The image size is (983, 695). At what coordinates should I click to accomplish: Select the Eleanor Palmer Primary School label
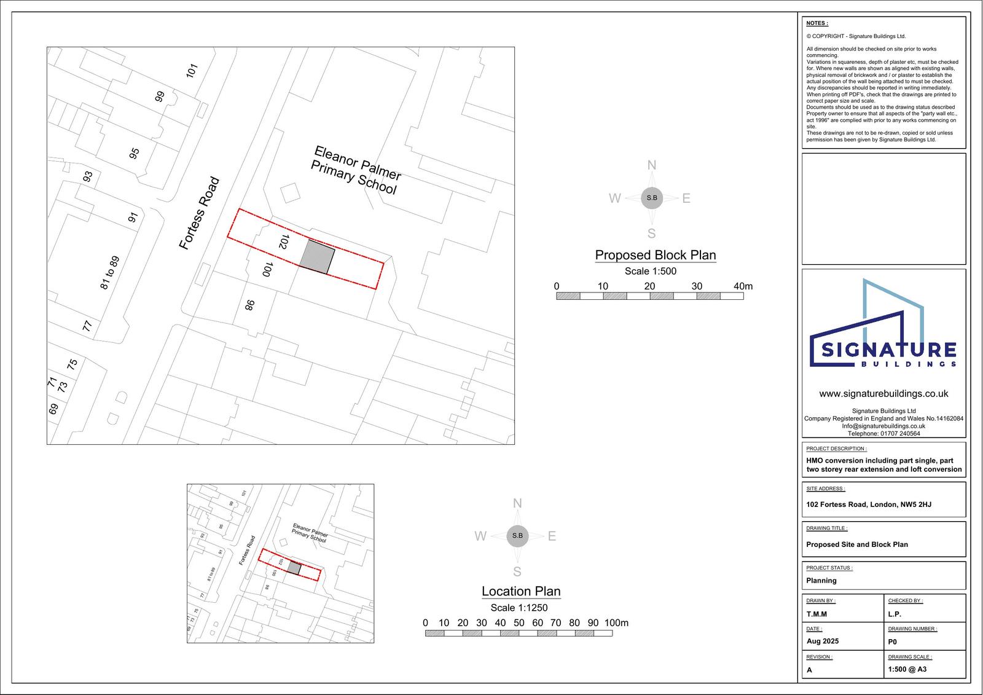pyautogui.click(x=356, y=170)
